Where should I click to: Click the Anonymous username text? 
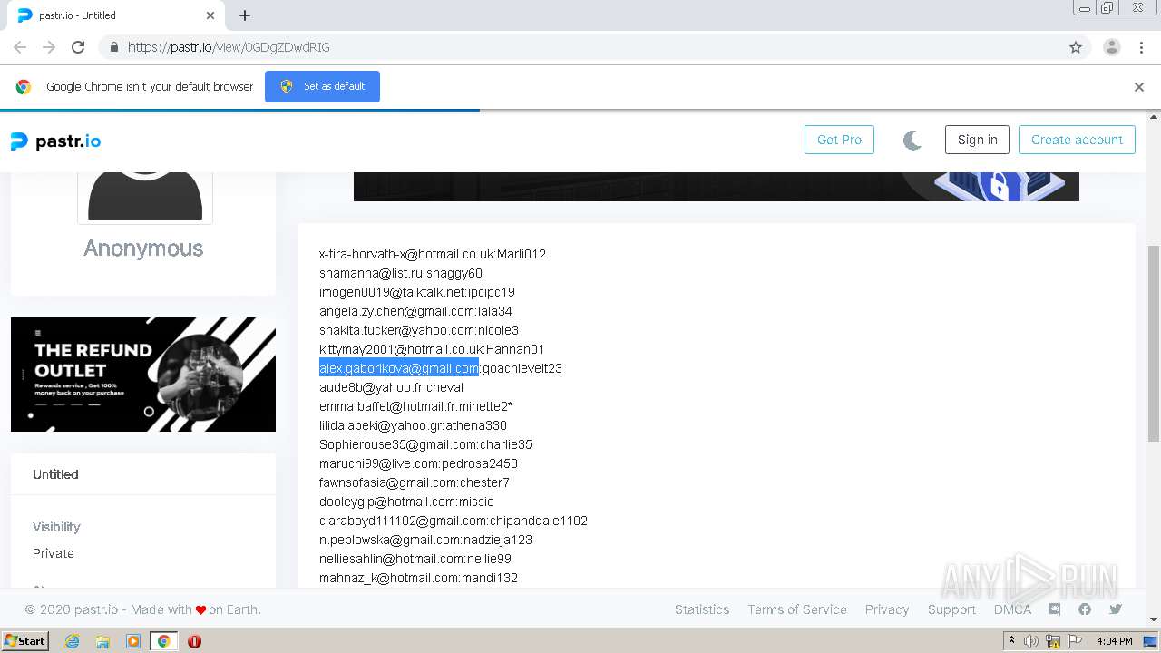click(x=143, y=249)
